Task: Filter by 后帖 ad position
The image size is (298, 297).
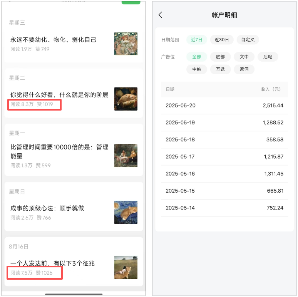Action: click(268, 57)
